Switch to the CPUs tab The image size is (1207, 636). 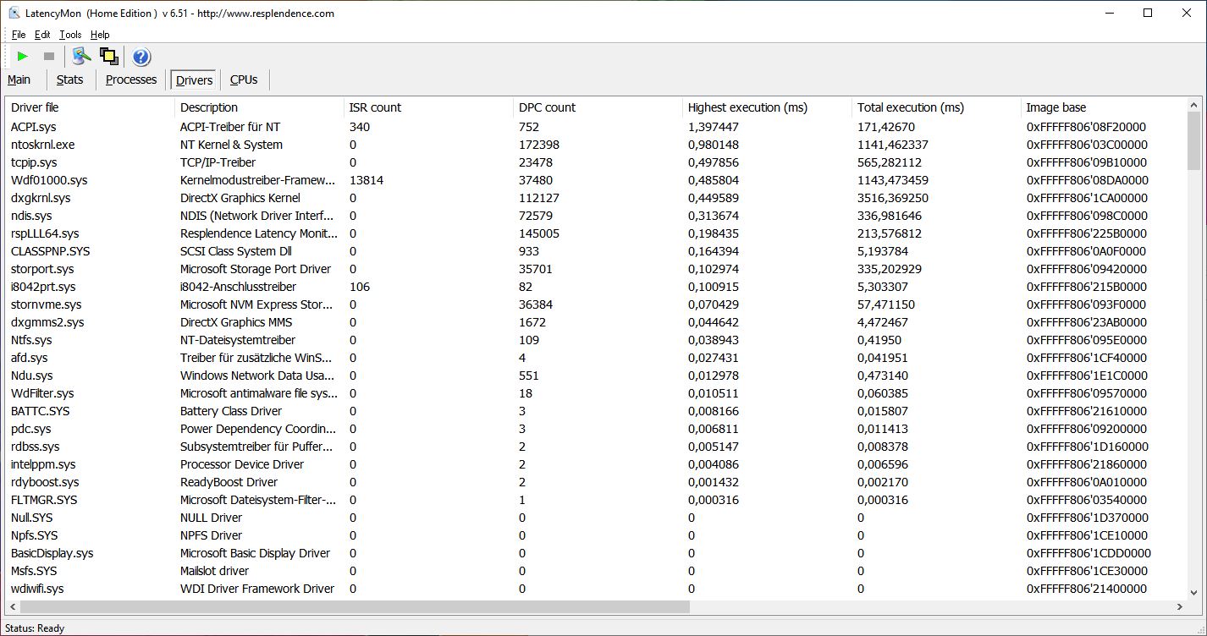pyautogui.click(x=244, y=79)
